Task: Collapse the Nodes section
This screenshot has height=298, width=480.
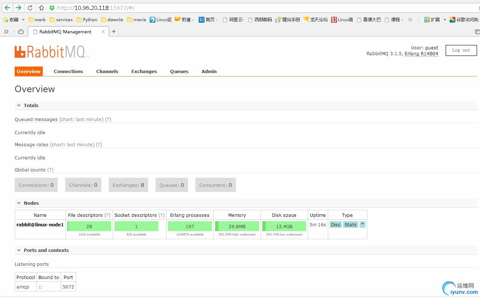Action: point(28,203)
